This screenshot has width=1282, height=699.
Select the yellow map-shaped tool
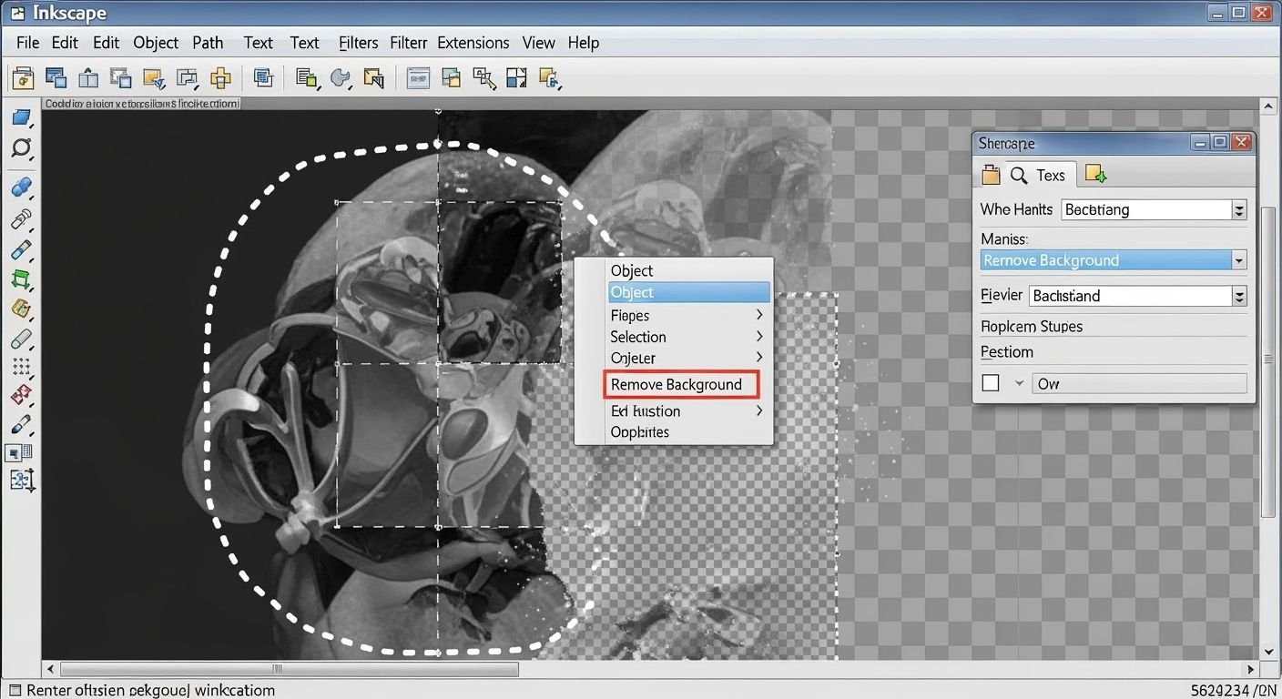pos(21,309)
